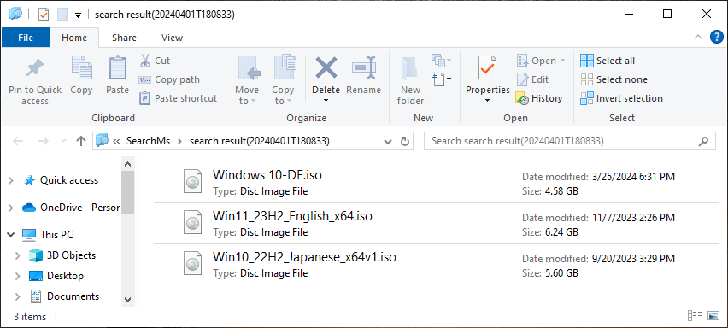Screen dimensions: 728x328
Task: Click Invert selection
Action: pyautogui.click(x=622, y=98)
